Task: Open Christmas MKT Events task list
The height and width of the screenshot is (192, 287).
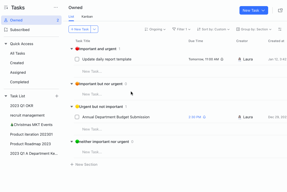Action: tap(31, 125)
